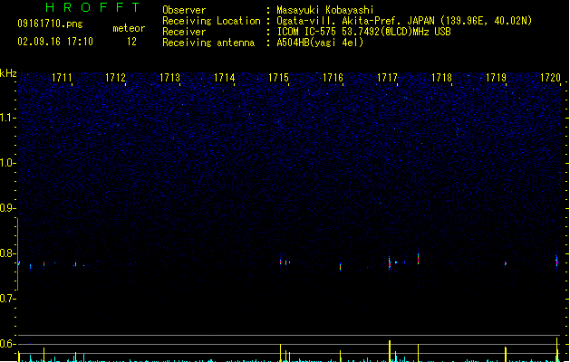The image size is (570, 362).
Task: Click the 0.8 kHz axis label
Action: [x=7, y=253]
